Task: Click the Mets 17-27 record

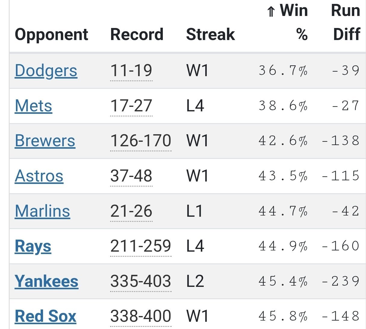Action: pos(131,106)
